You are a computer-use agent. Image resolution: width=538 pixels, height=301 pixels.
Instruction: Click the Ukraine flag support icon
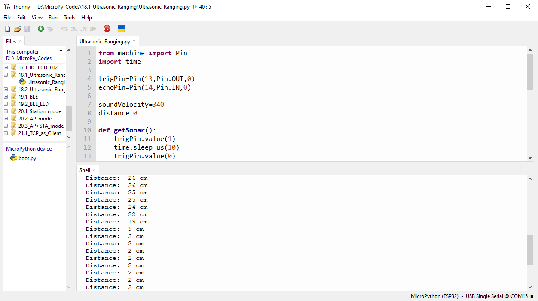(x=121, y=29)
